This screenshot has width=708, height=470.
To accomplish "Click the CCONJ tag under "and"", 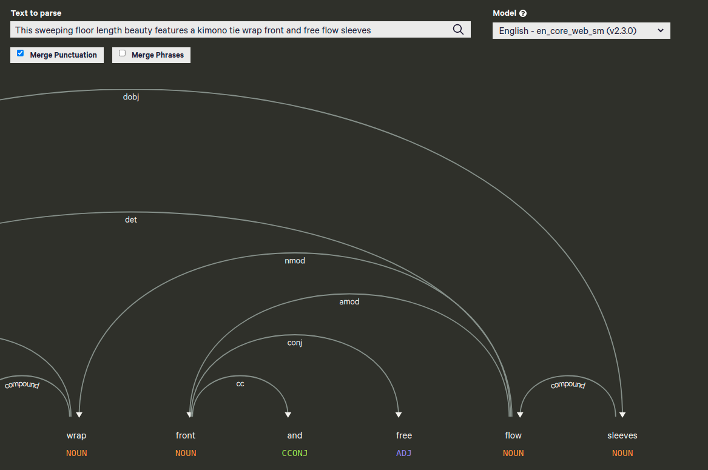I will pos(295,453).
